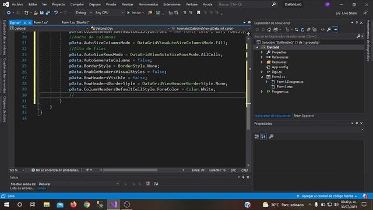Toggle Alphabetical sort in Propiedades panel
373x210 pixels.
263,136
